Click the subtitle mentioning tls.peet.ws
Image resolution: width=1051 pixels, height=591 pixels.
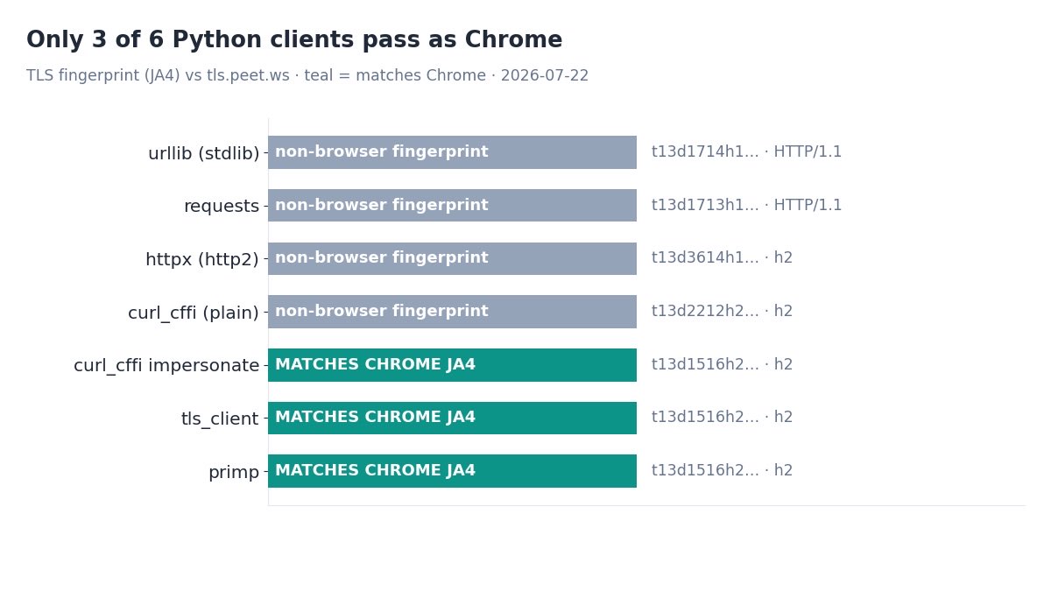pos(307,76)
